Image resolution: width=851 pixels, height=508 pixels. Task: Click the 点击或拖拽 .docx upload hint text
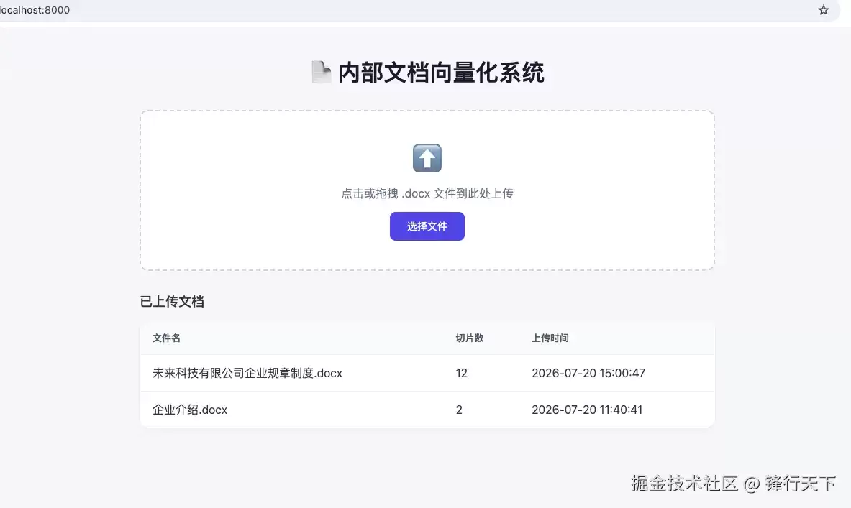427,193
